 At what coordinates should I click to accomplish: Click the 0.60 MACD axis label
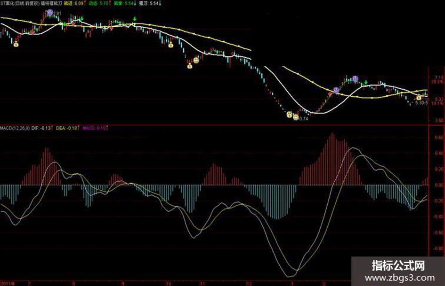(x=439, y=138)
